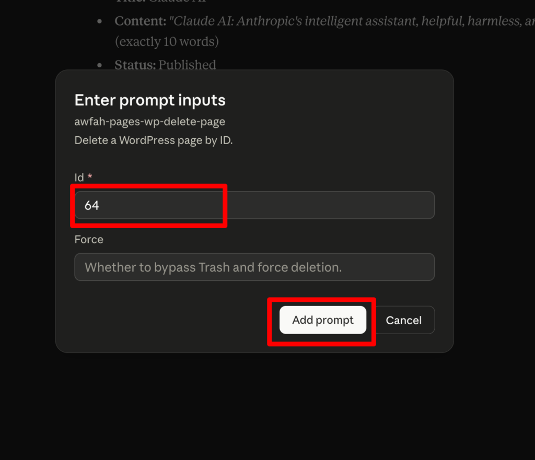
Task: Click the italic Claude AI quote text
Action: pyautogui.click(x=352, y=21)
